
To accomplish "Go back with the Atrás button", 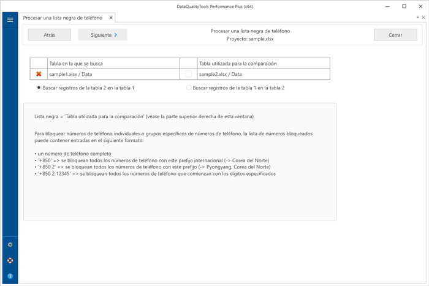I will pos(50,35).
